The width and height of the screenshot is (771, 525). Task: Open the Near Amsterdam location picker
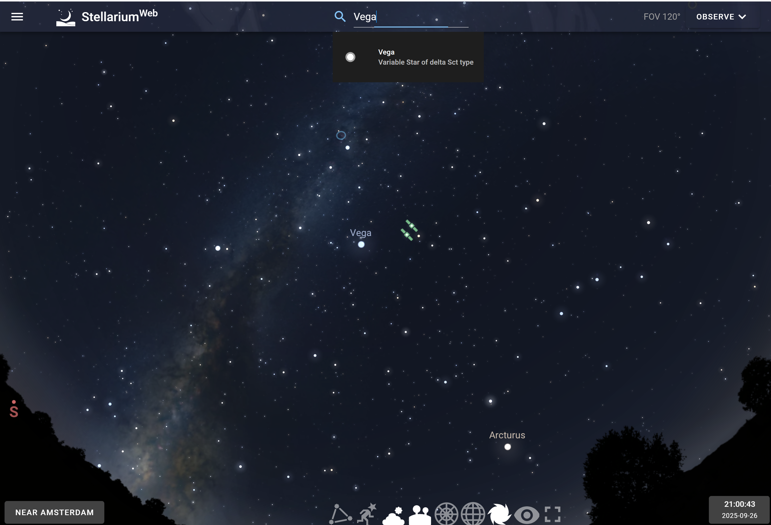[54, 512]
